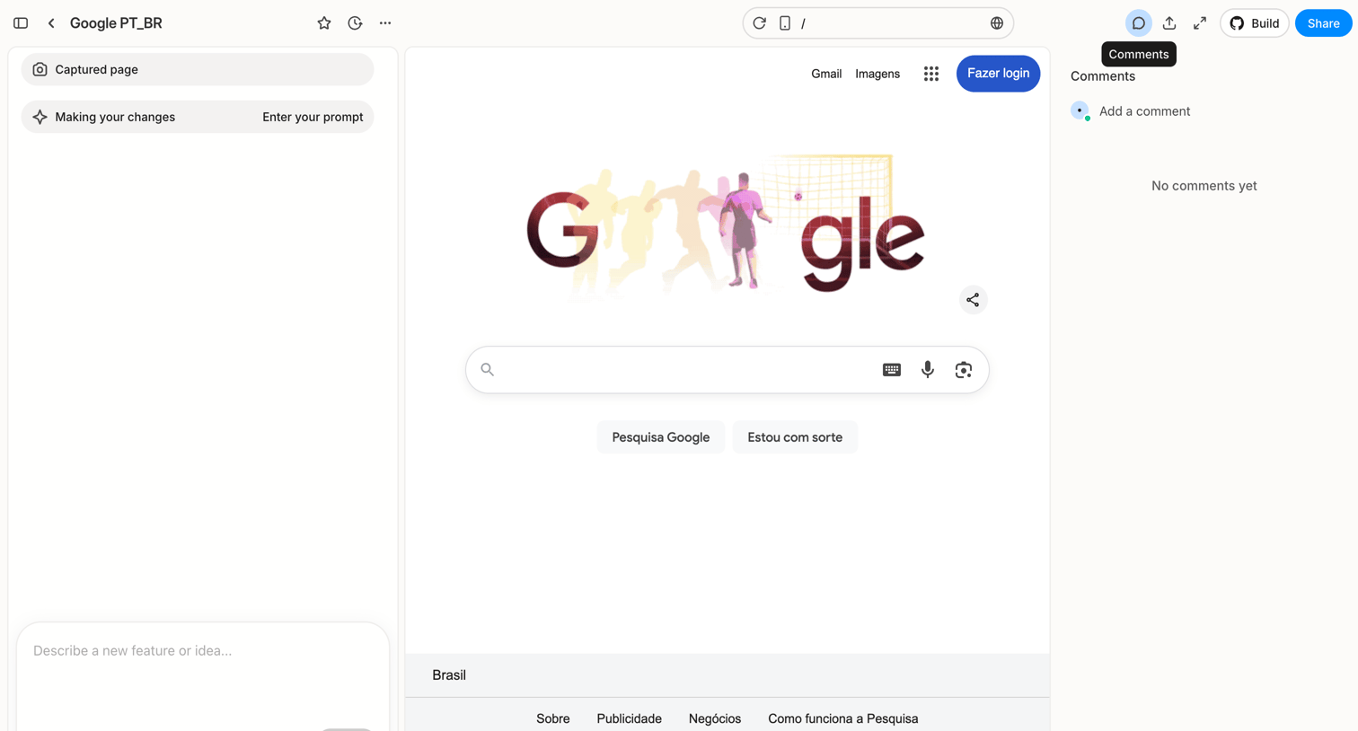Screen dimensions: 1358x731
Task: Click the Enter your prompt label
Action: click(313, 117)
